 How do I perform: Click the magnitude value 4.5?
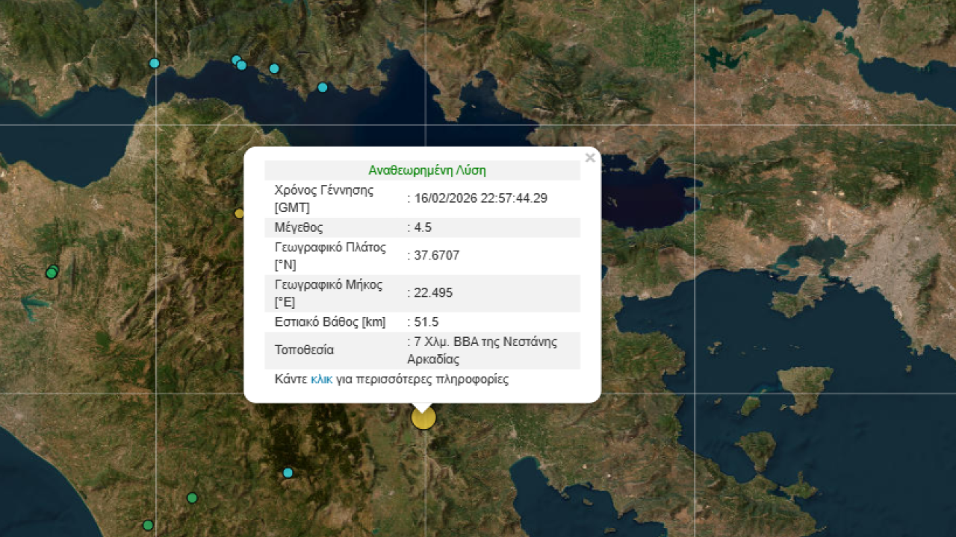pyautogui.click(x=423, y=227)
